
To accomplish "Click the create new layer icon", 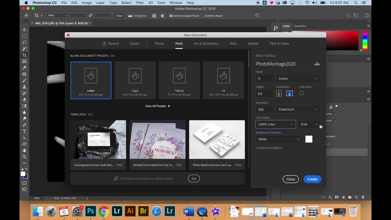I will coord(356,197).
